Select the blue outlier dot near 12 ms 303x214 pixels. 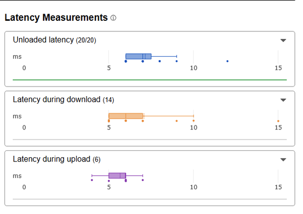228,61
